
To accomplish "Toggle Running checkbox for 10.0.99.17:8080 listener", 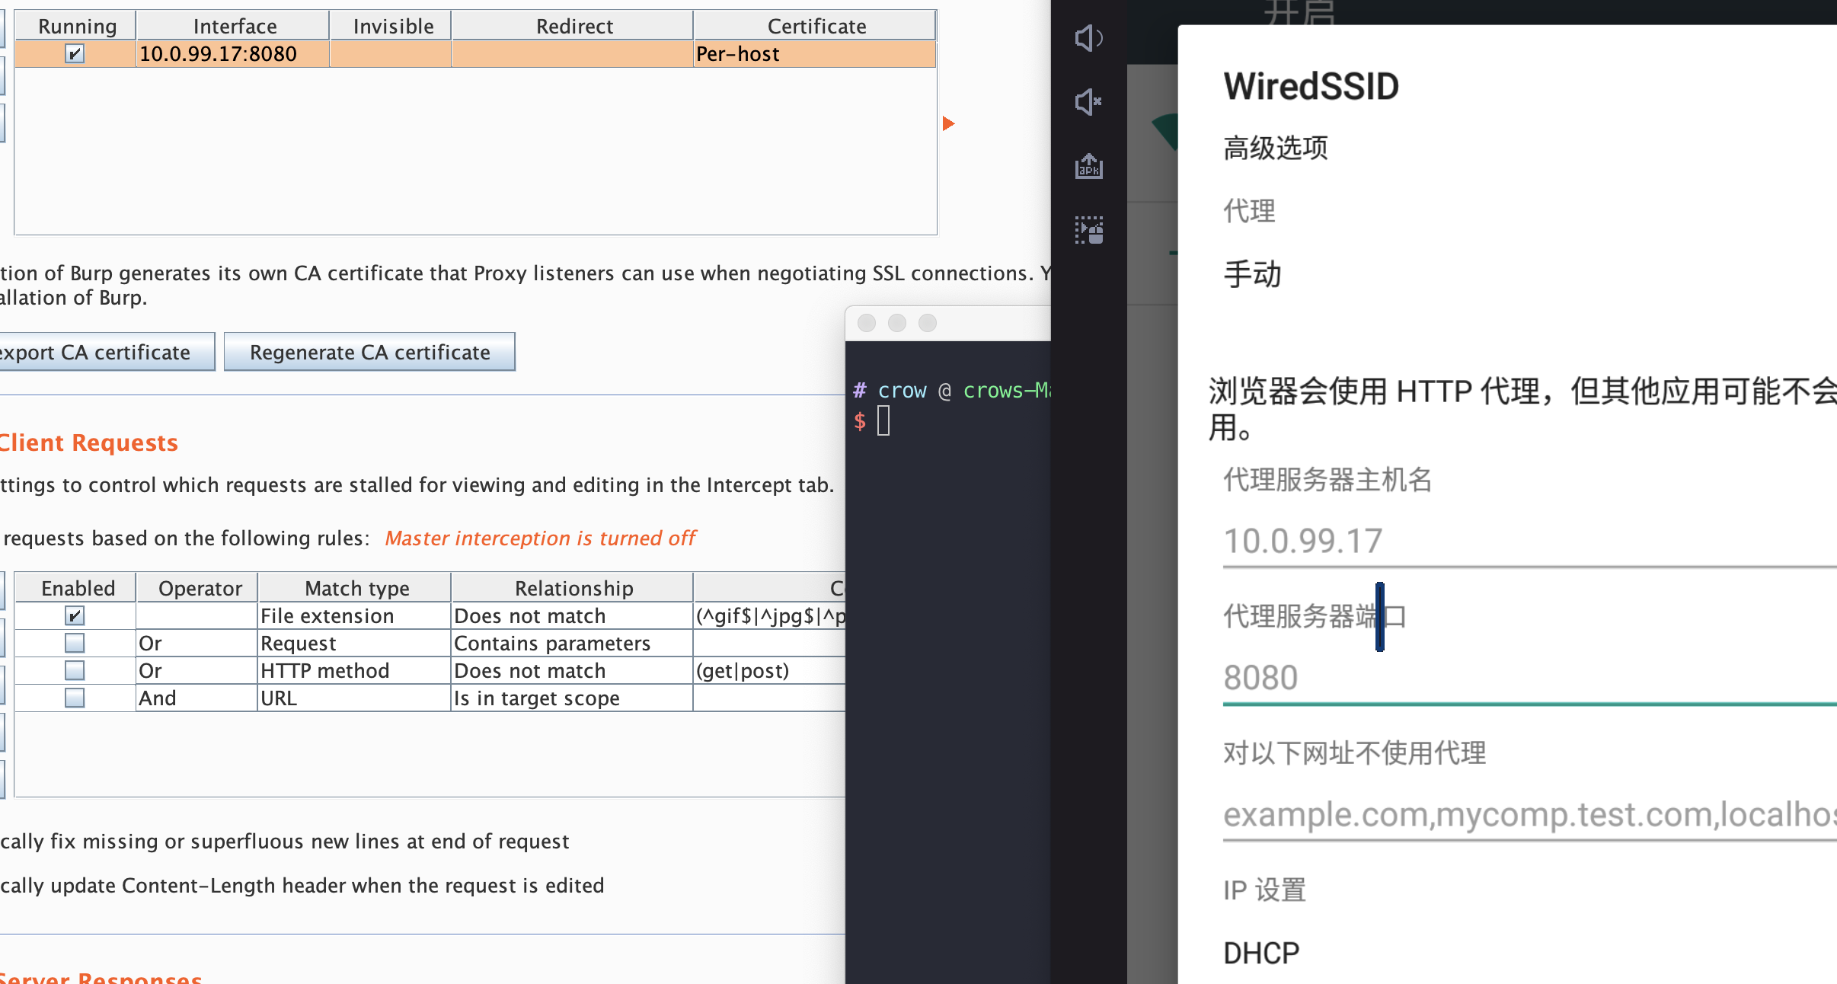I will (75, 54).
